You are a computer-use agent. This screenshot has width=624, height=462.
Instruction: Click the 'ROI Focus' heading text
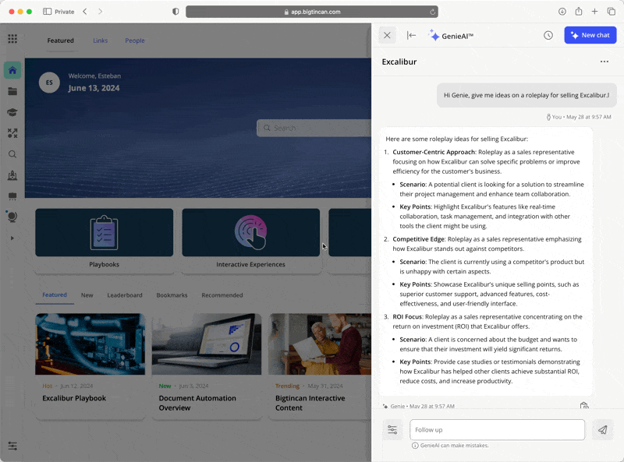(x=407, y=317)
